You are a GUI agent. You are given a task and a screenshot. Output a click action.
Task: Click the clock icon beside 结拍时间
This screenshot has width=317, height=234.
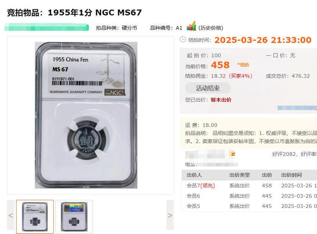pos(183,39)
